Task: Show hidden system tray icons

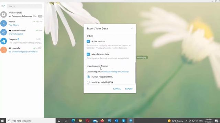Action: coord(186,121)
